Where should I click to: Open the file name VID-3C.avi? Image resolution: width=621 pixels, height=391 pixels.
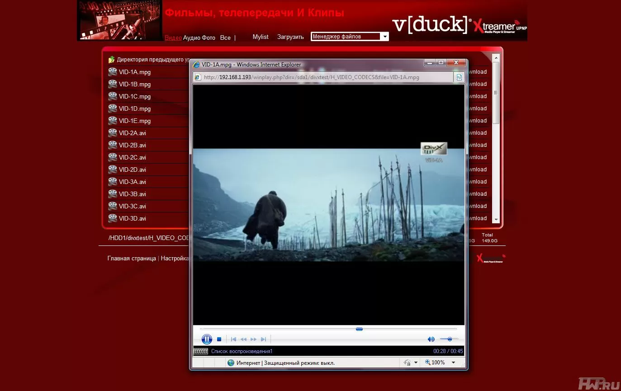133,207
